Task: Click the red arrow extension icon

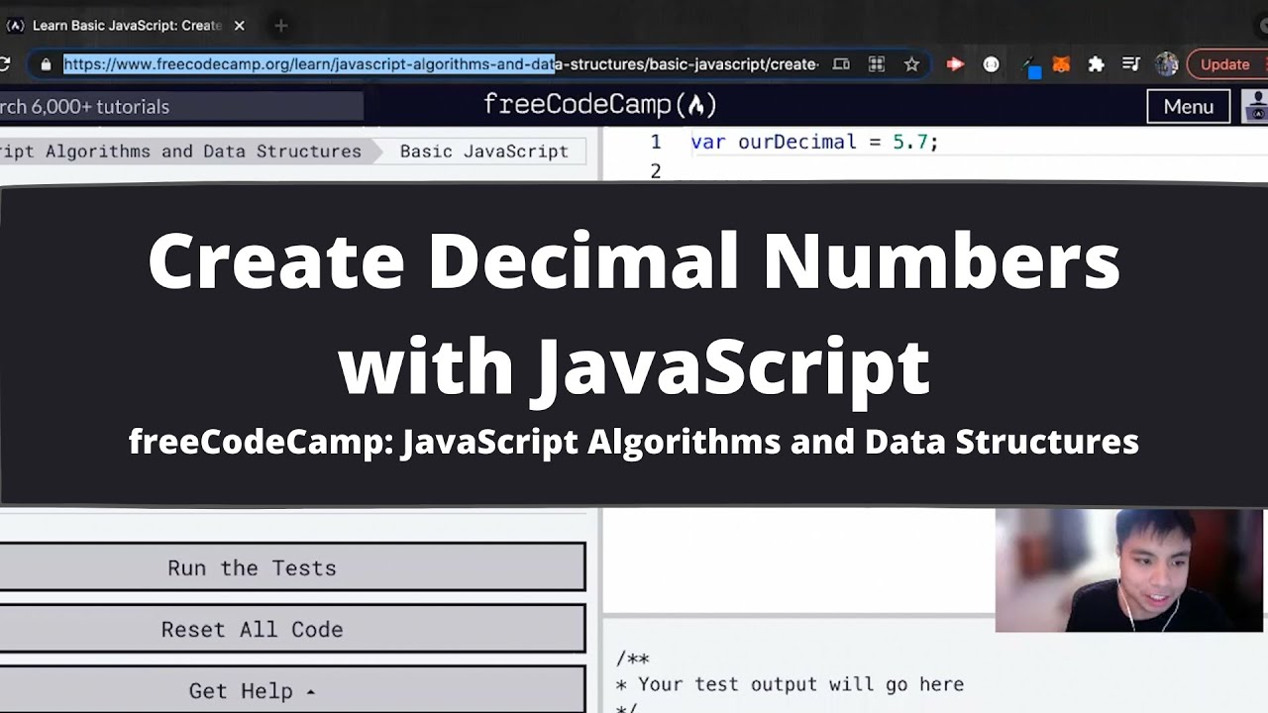Action: [x=955, y=64]
